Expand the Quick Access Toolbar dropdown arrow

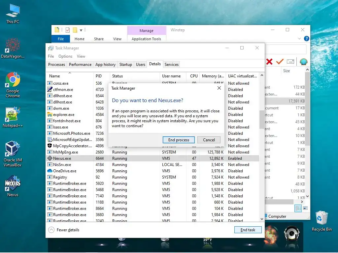point(81,30)
